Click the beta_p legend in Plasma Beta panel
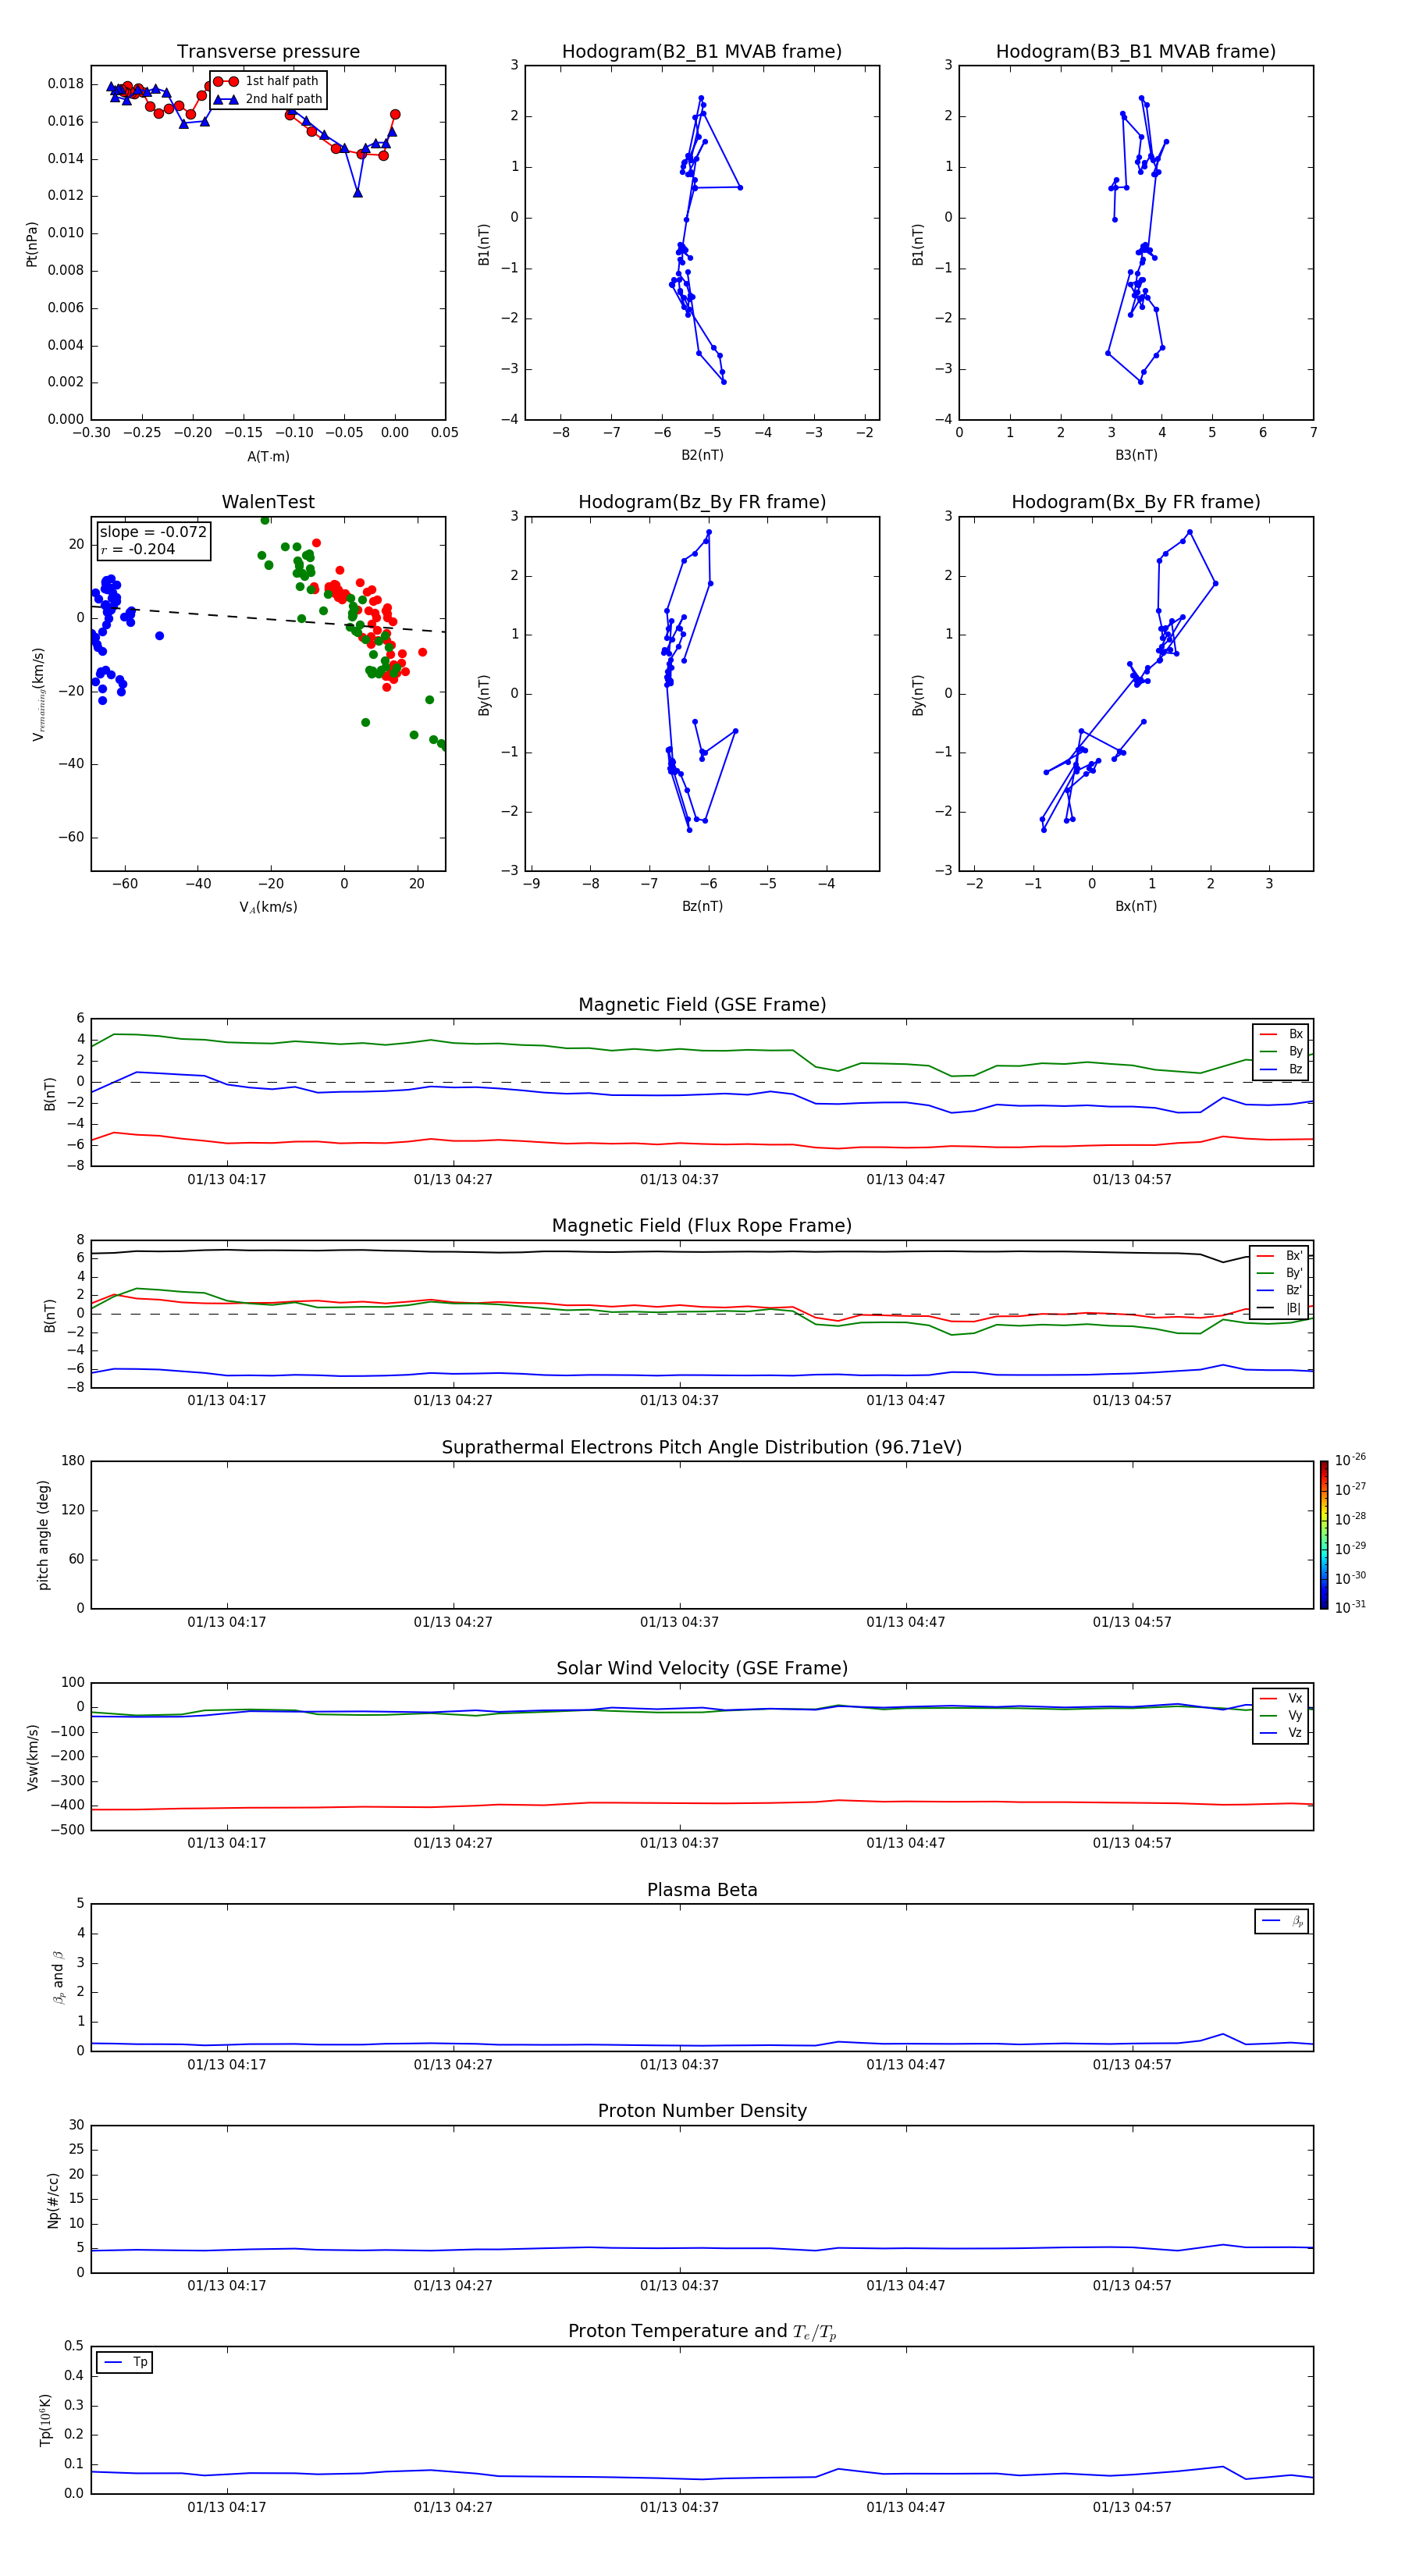The height and width of the screenshot is (2576, 1405). coord(1282,1921)
